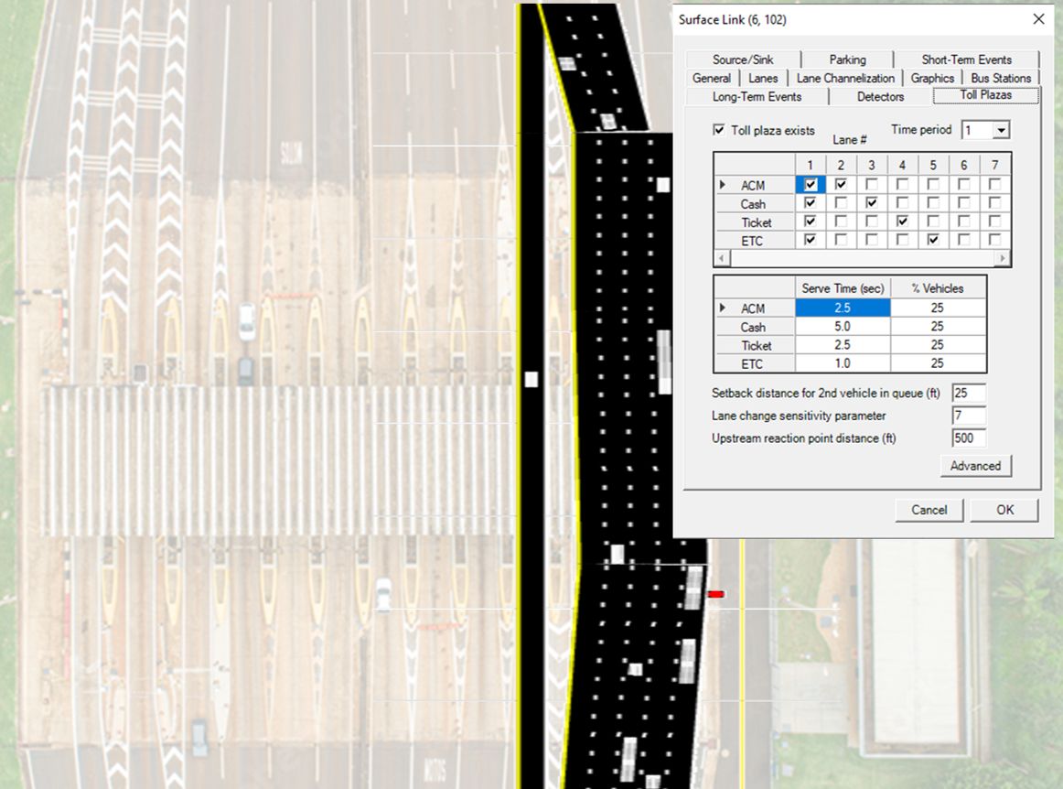Click the red marker on the road link
1063x789 pixels.
pos(715,595)
